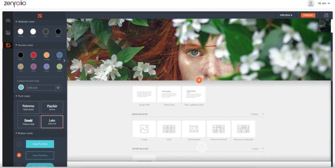Pick Grape accent color

click(46, 67)
